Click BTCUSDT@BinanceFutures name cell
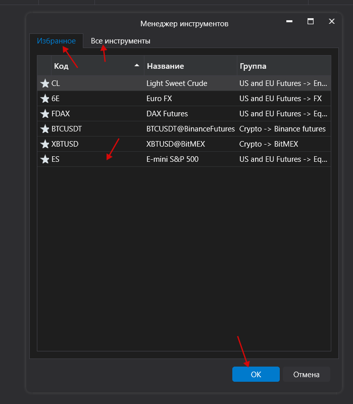The image size is (353, 404). (190, 129)
